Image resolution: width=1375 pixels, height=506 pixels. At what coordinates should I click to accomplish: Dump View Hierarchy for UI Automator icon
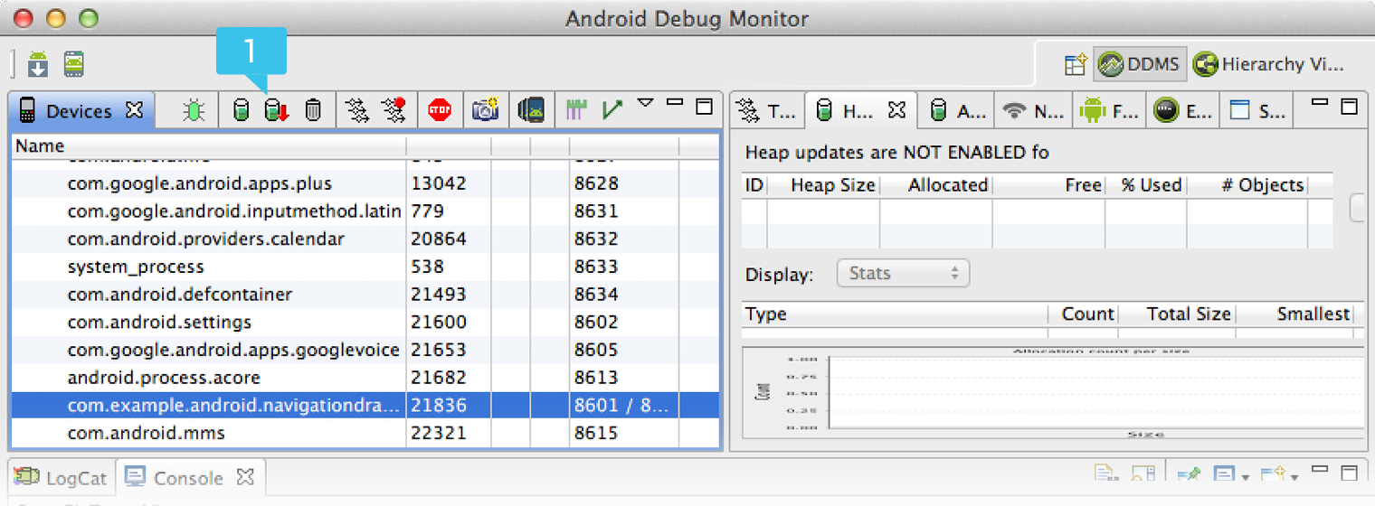531,110
